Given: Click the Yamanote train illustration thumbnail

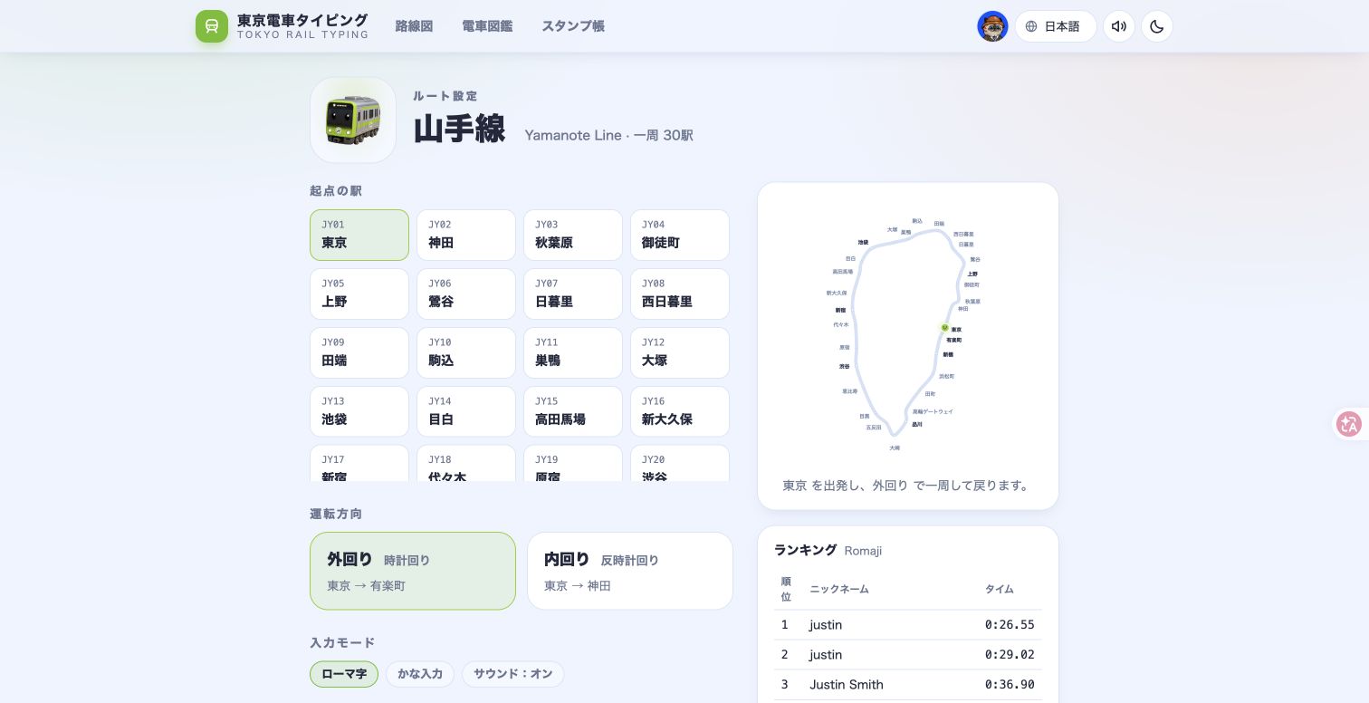Looking at the screenshot, I should [x=353, y=120].
